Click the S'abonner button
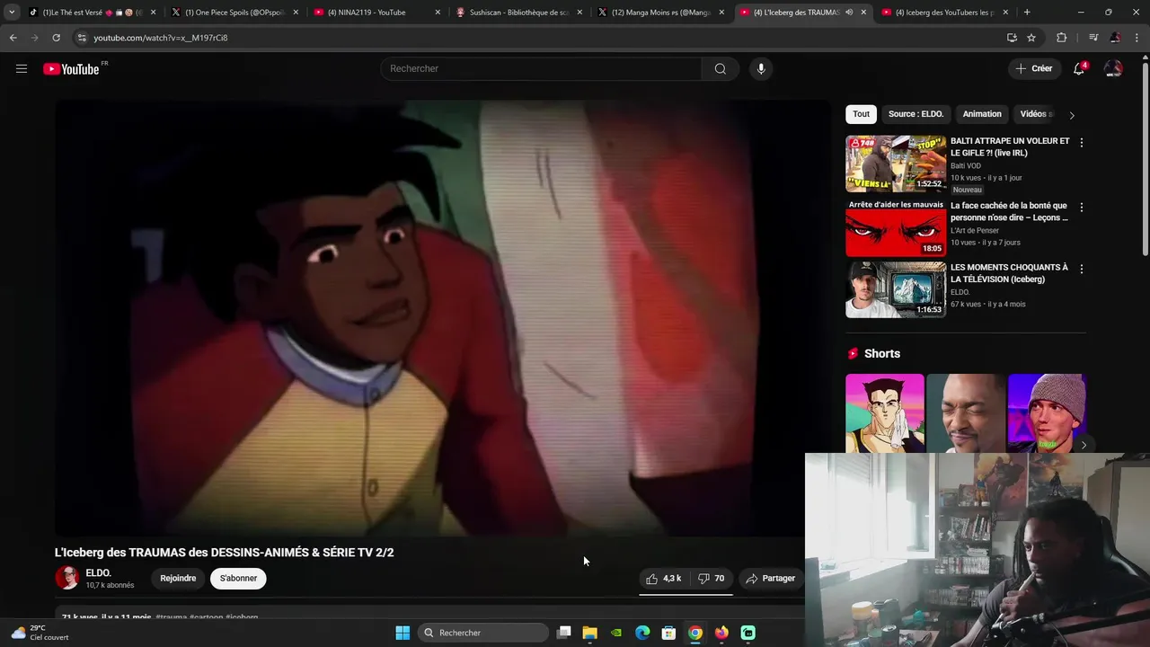 coord(238,579)
